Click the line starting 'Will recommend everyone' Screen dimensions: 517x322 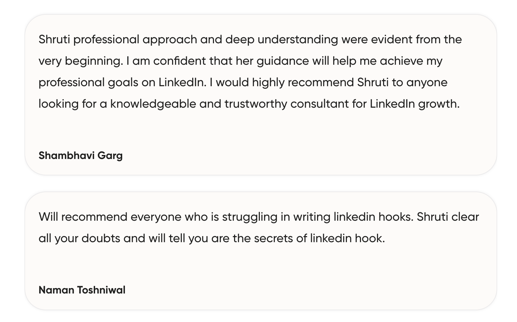pos(259,217)
